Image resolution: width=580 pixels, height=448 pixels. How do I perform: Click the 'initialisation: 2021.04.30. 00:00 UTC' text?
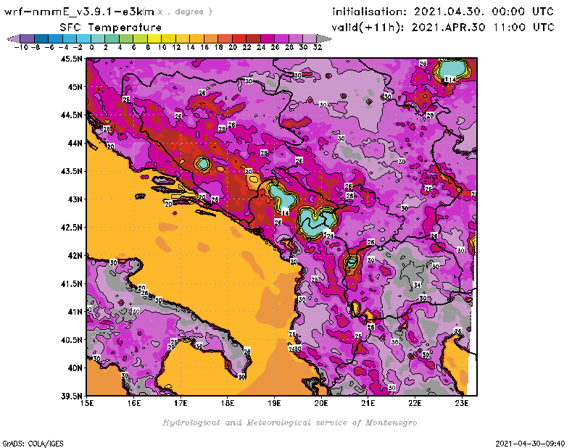[443, 12]
